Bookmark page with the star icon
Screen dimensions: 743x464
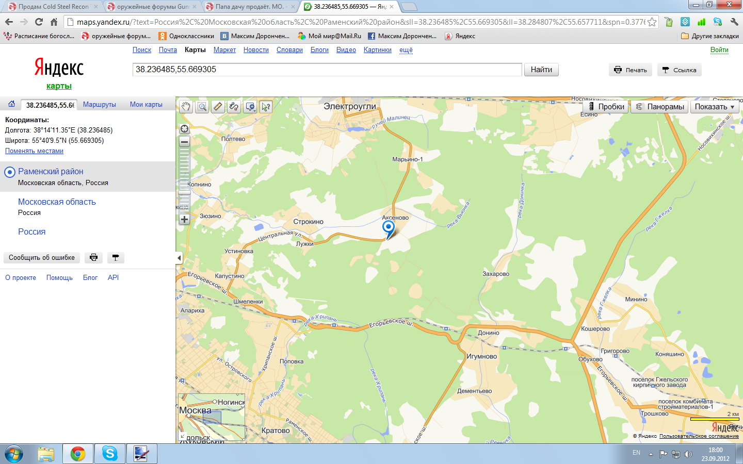(652, 22)
